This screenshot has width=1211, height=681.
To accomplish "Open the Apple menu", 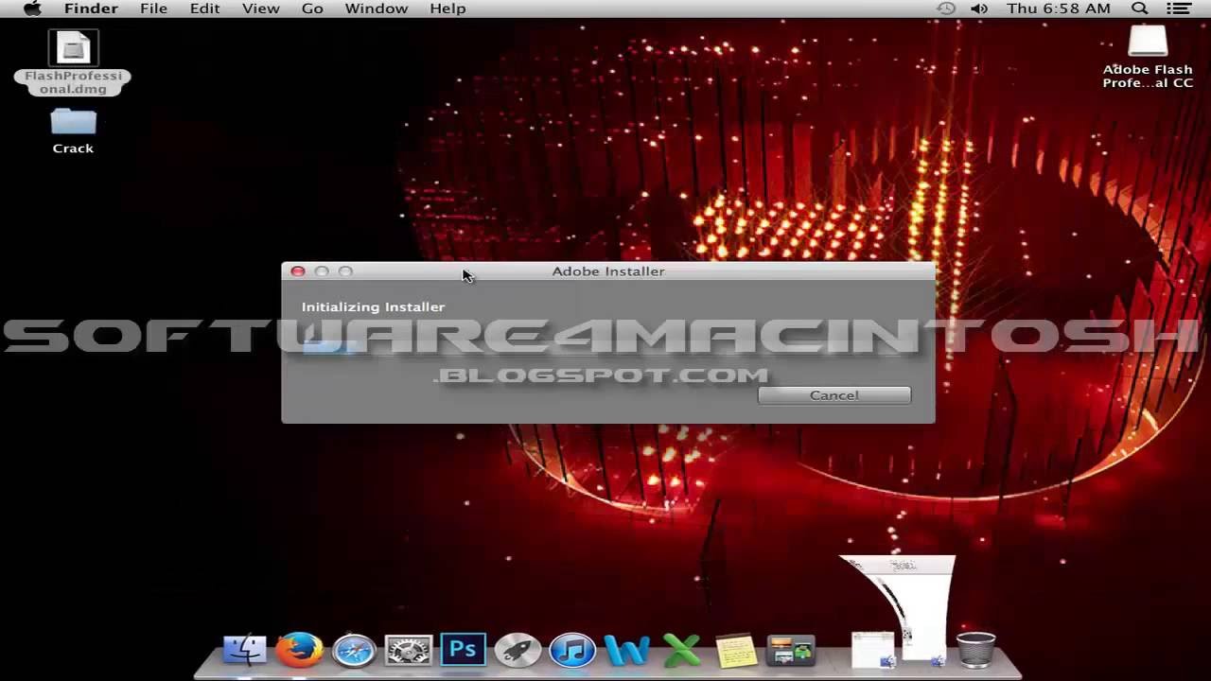I will click(x=32, y=9).
